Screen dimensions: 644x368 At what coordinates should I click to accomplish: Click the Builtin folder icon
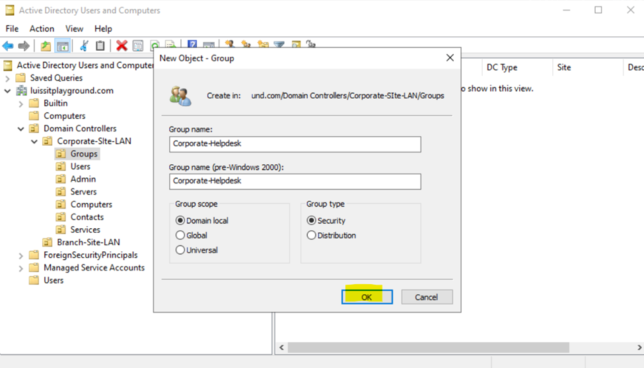[x=34, y=103]
